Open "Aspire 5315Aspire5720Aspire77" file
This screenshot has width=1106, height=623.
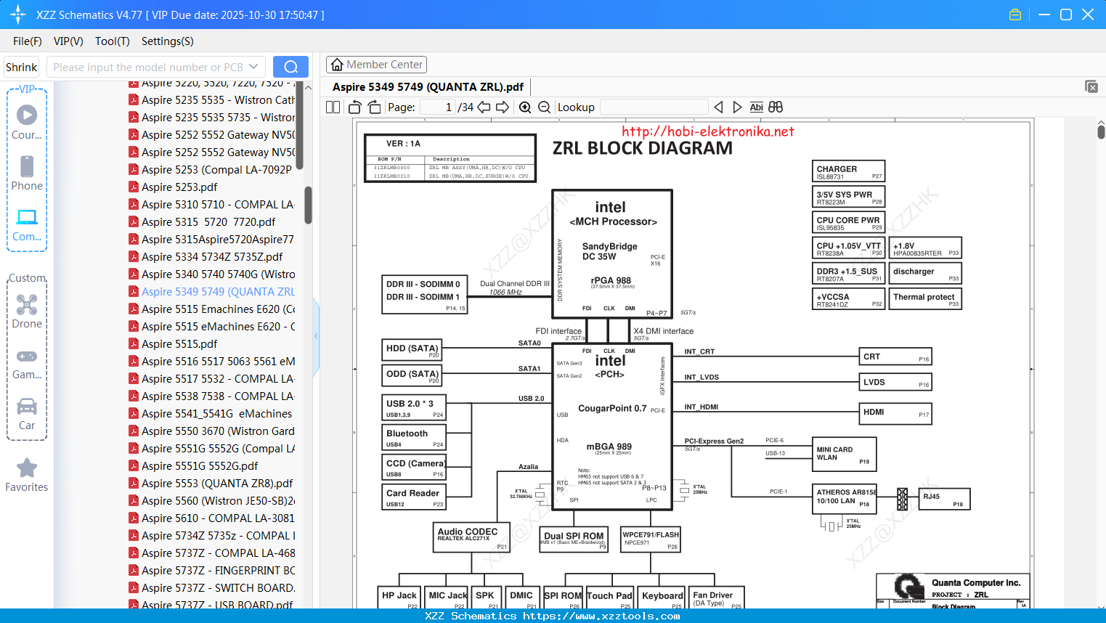pos(212,240)
